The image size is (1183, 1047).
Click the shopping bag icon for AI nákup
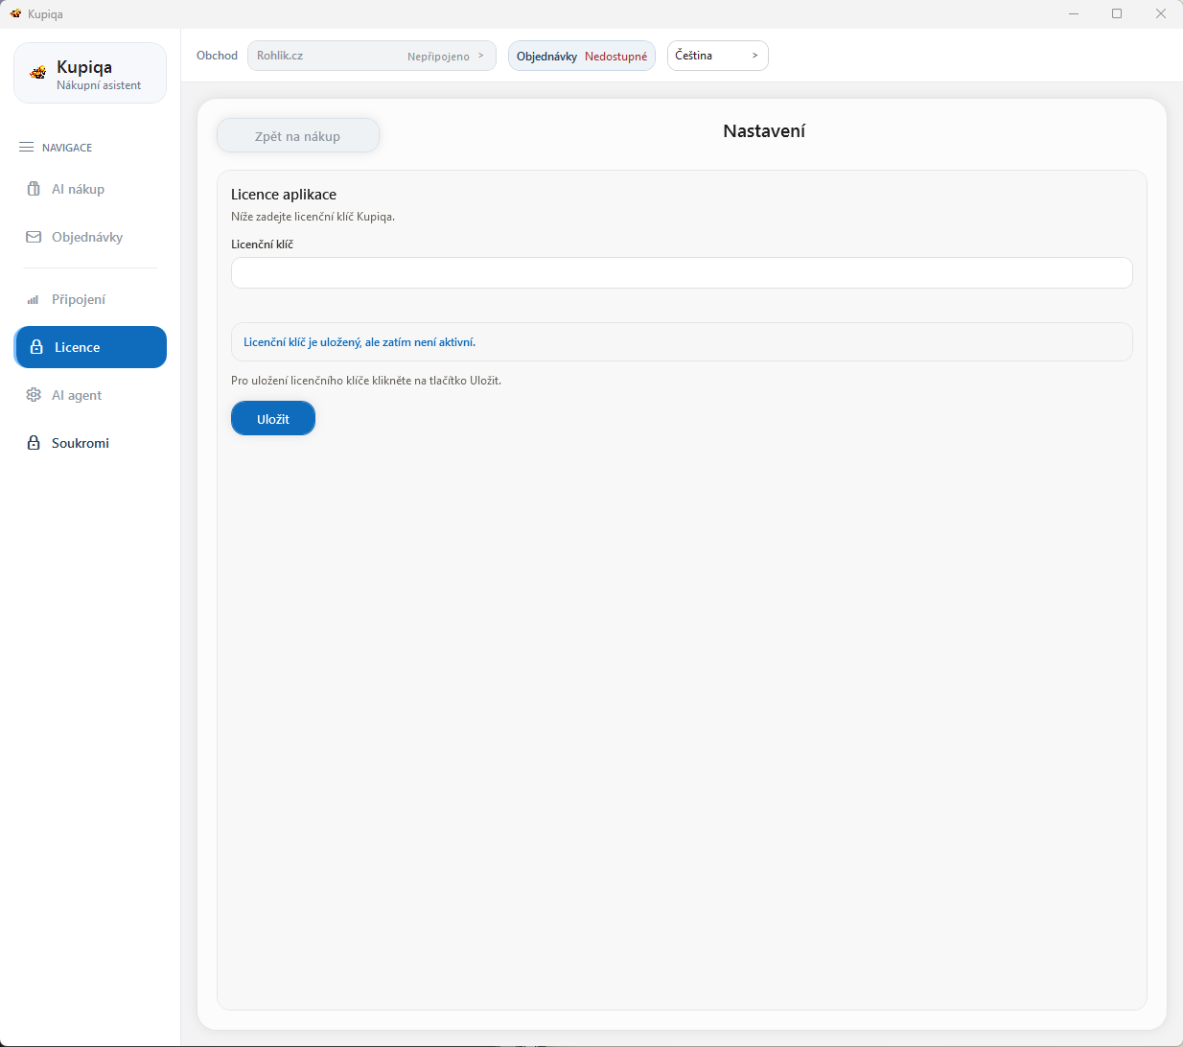click(34, 189)
